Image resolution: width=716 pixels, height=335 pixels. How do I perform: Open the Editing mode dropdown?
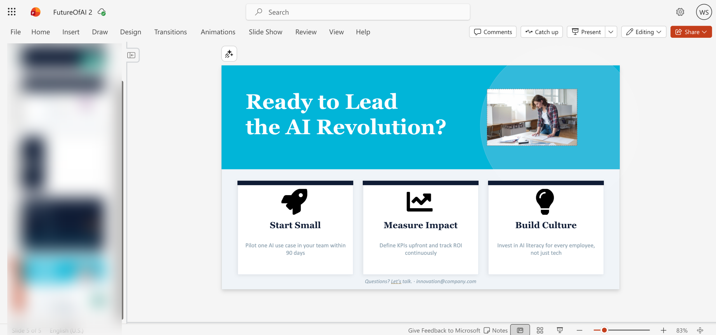644,32
